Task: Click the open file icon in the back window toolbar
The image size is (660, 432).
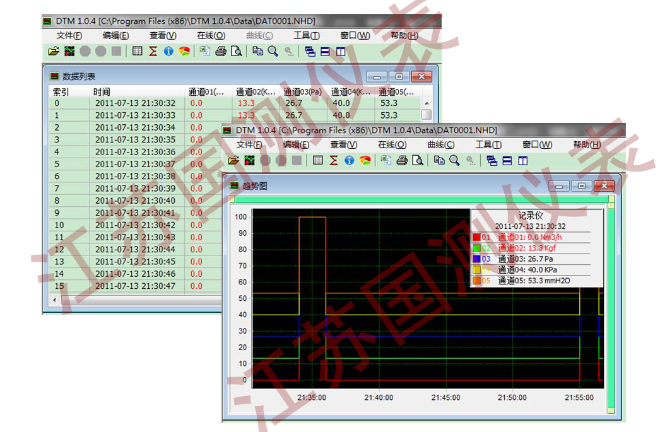Action: click(54, 51)
